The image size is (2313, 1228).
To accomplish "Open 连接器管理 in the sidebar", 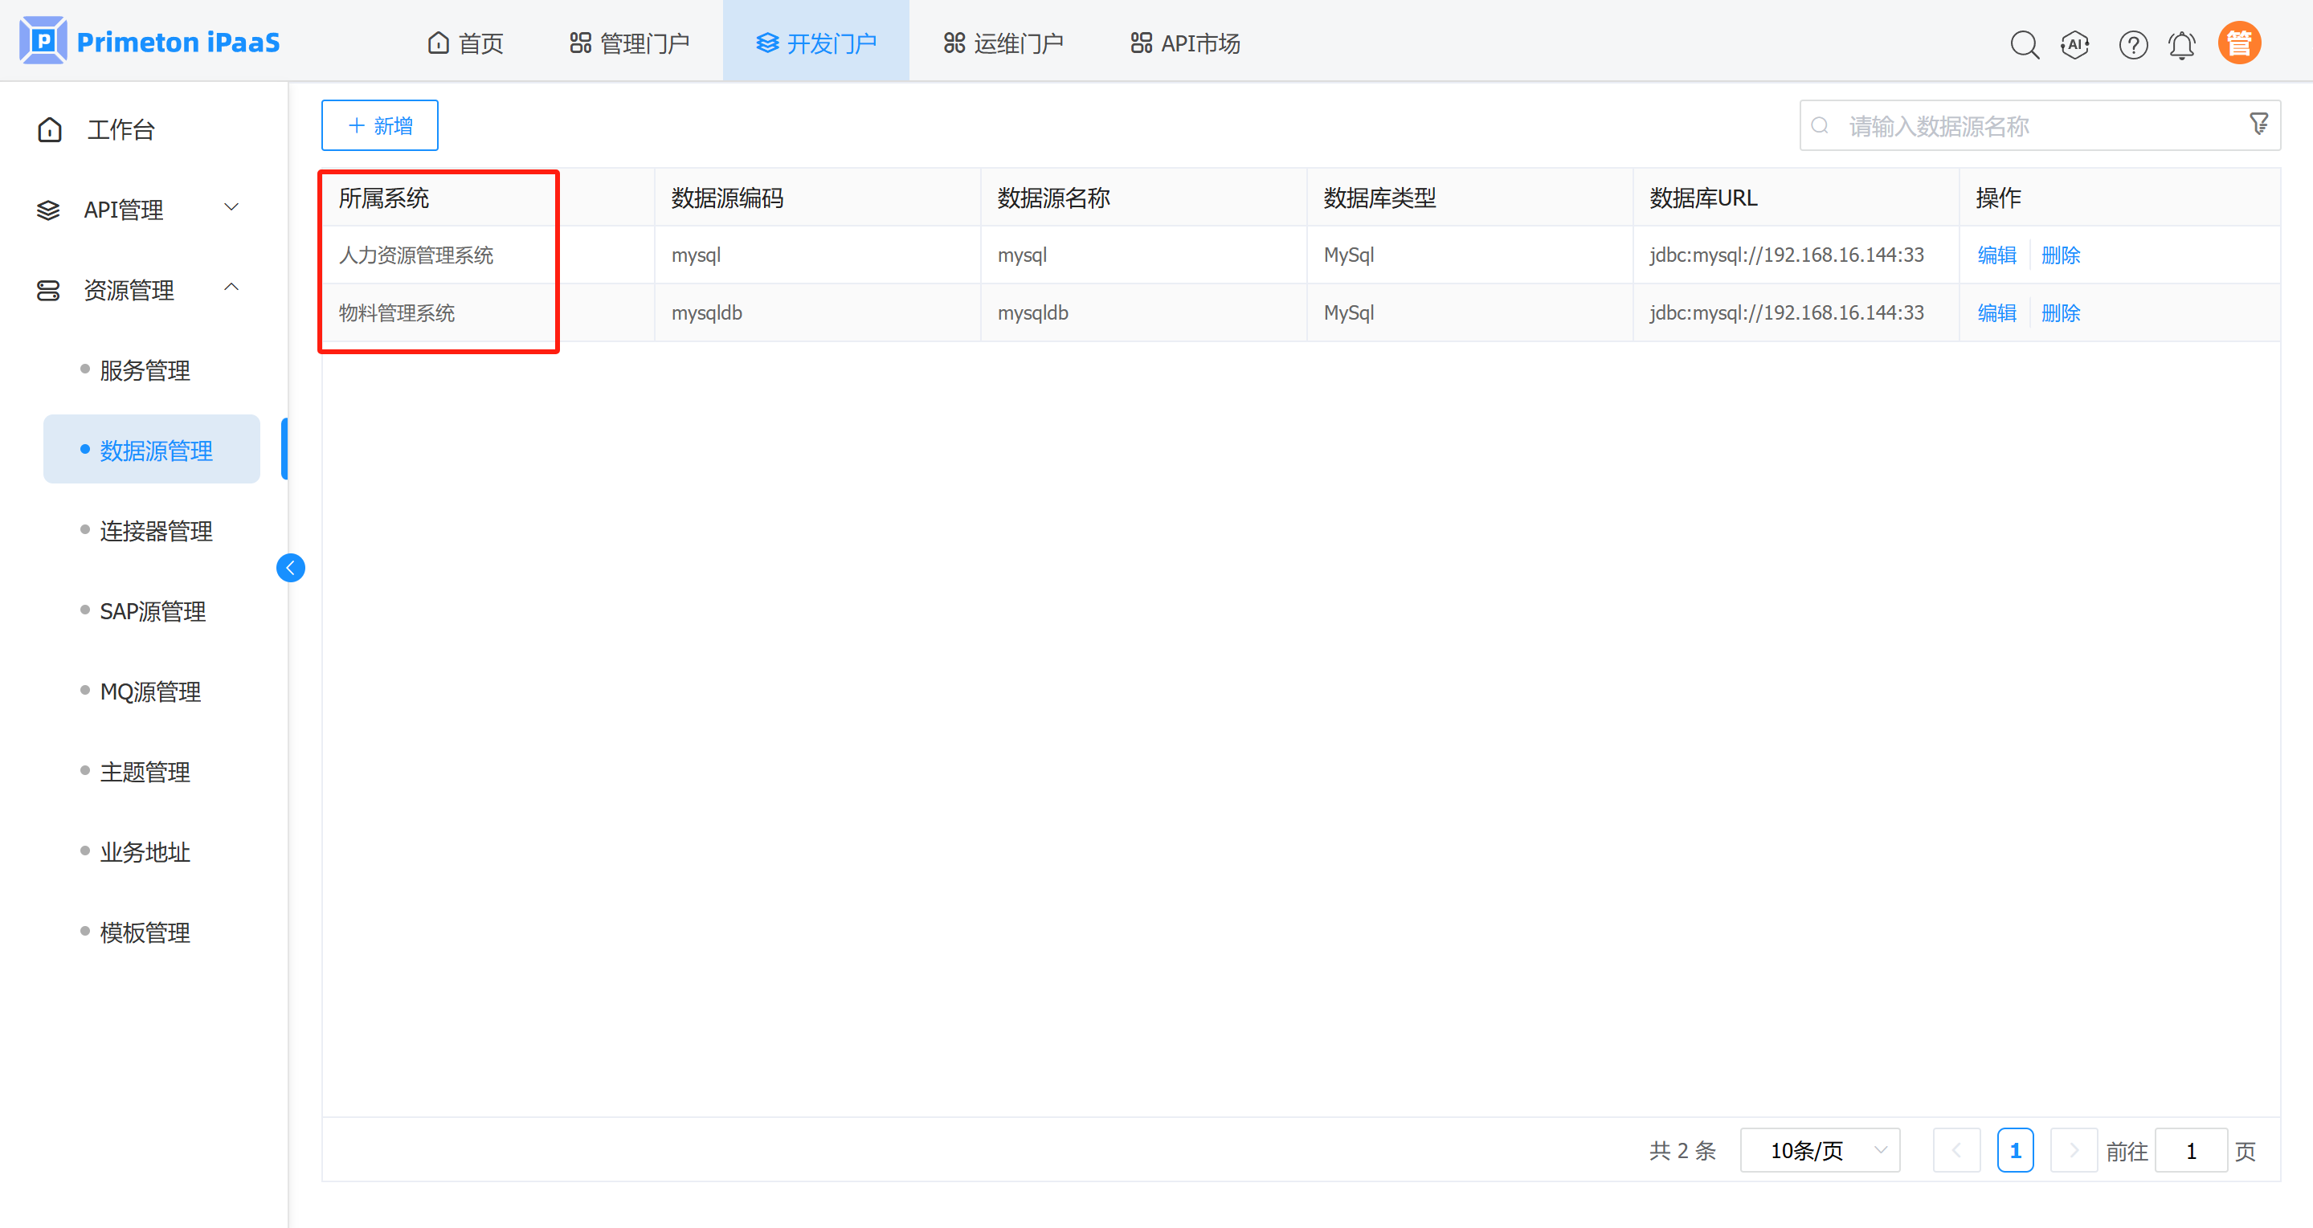I will tap(155, 531).
